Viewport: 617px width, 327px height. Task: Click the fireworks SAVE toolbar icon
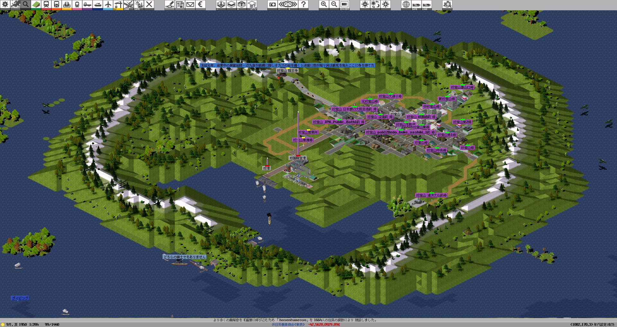pos(139,5)
